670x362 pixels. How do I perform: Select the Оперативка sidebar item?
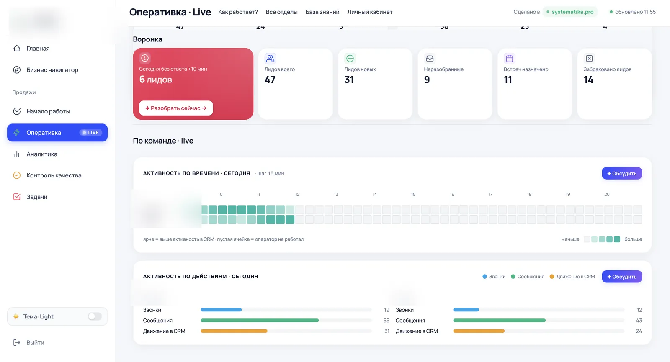click(57, 133)
